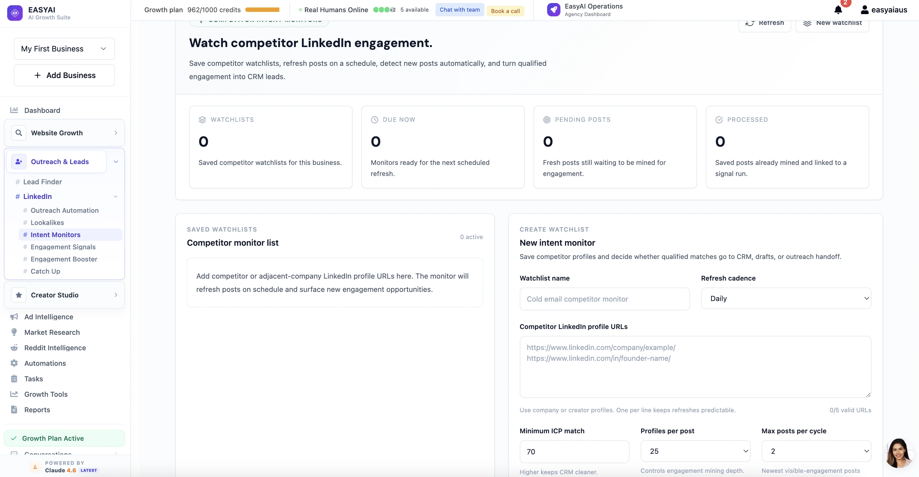Click the Pending Posts target icon
This screenshot has height=477, width=919.
point(547,120)
